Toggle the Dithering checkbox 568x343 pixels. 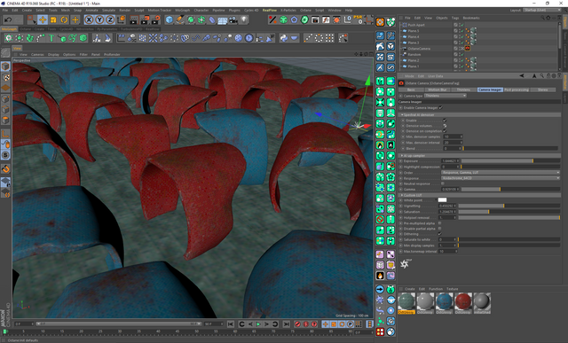point(440,234)
